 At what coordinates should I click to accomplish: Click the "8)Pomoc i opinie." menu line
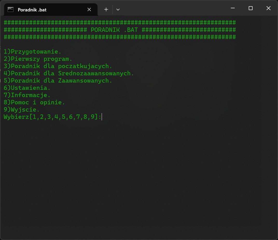point(34,102)
